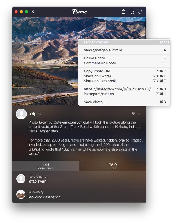Close the Flume window with red button

pos(16,12)
